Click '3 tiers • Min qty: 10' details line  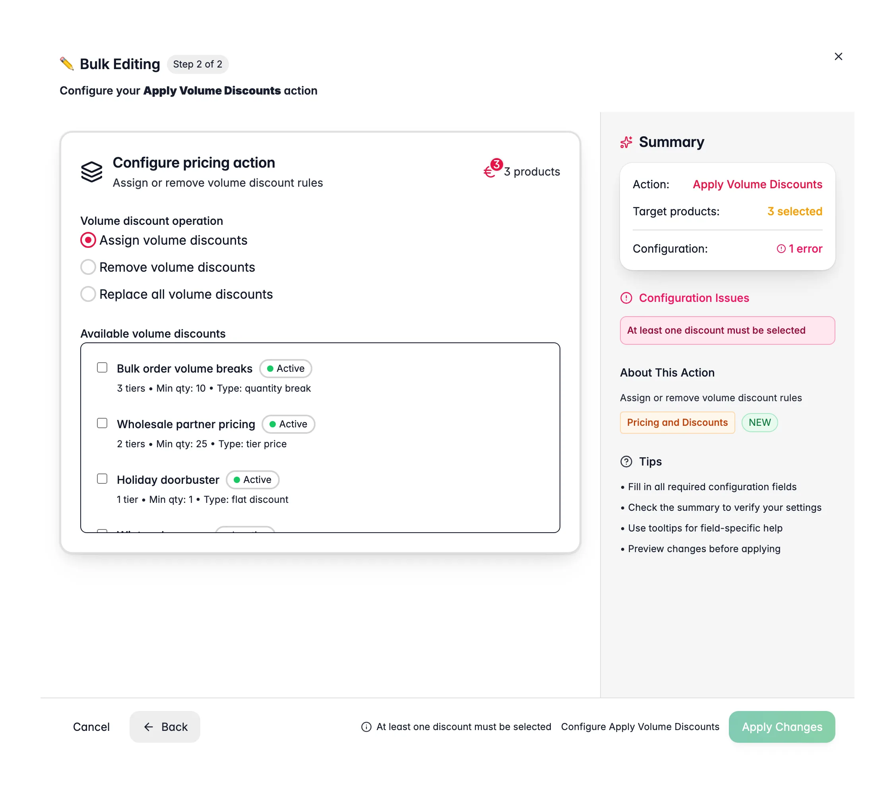point(214,388)
